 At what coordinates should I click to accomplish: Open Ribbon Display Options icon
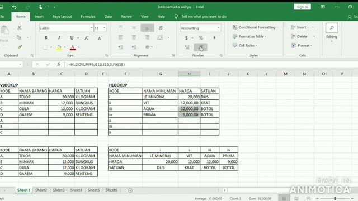pos(323,7)
